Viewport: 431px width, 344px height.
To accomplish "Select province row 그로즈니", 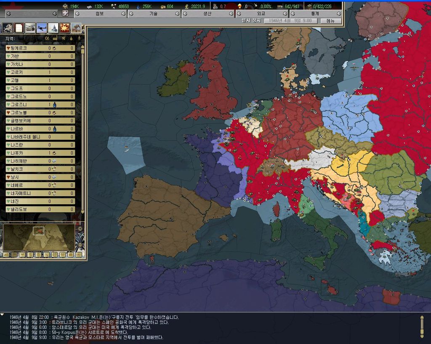I will pyautogui.click(x=40, y=105).
